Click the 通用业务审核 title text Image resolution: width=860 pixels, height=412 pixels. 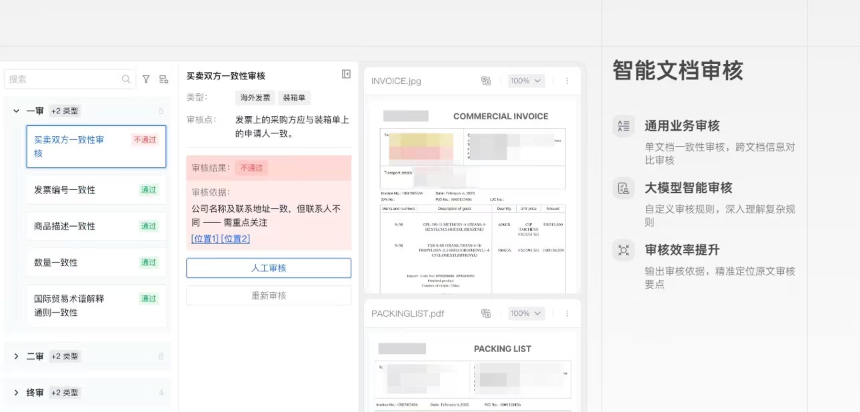click(682, 126)
